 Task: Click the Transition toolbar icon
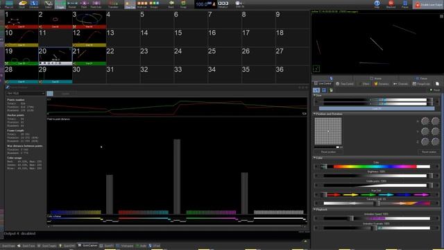pos(112,4)
